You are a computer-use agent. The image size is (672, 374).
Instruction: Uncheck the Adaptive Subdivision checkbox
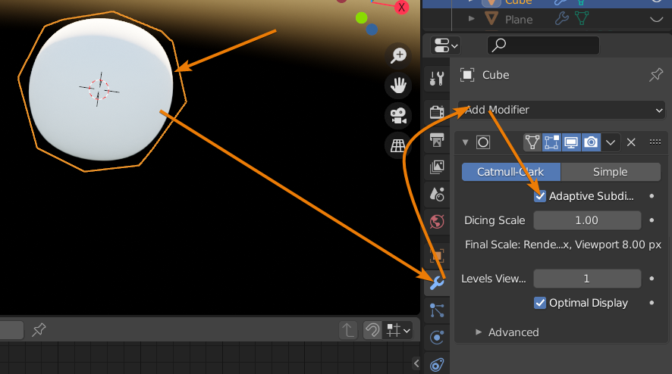[x=540, y=196]
